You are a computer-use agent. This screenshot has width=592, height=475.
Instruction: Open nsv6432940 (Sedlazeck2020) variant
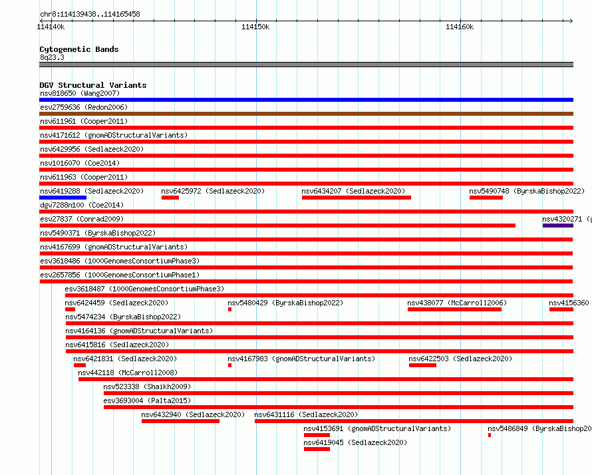pos(193,414)
